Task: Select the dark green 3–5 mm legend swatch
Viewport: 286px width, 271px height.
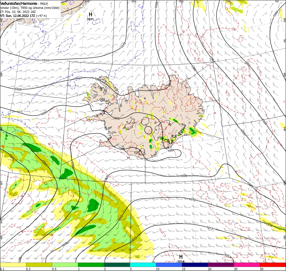Action: click(117, 265)
